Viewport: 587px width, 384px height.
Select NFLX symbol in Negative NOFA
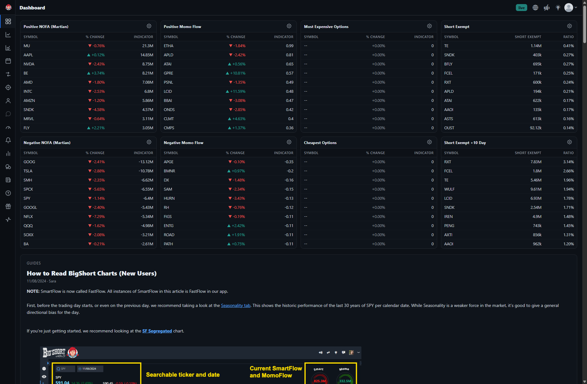tap(28, 216)
